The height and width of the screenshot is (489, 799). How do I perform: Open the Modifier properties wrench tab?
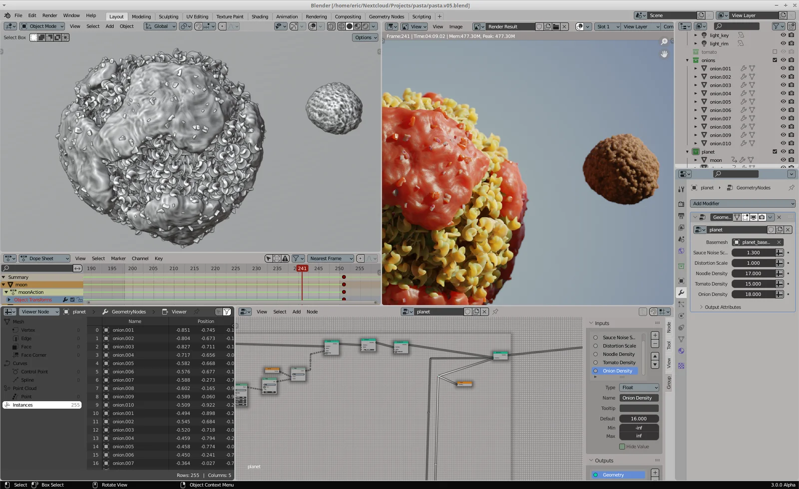681,293
